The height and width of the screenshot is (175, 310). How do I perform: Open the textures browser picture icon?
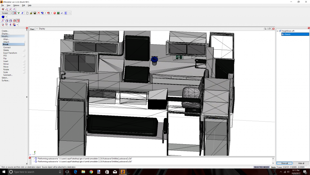(x=58, y=13)
